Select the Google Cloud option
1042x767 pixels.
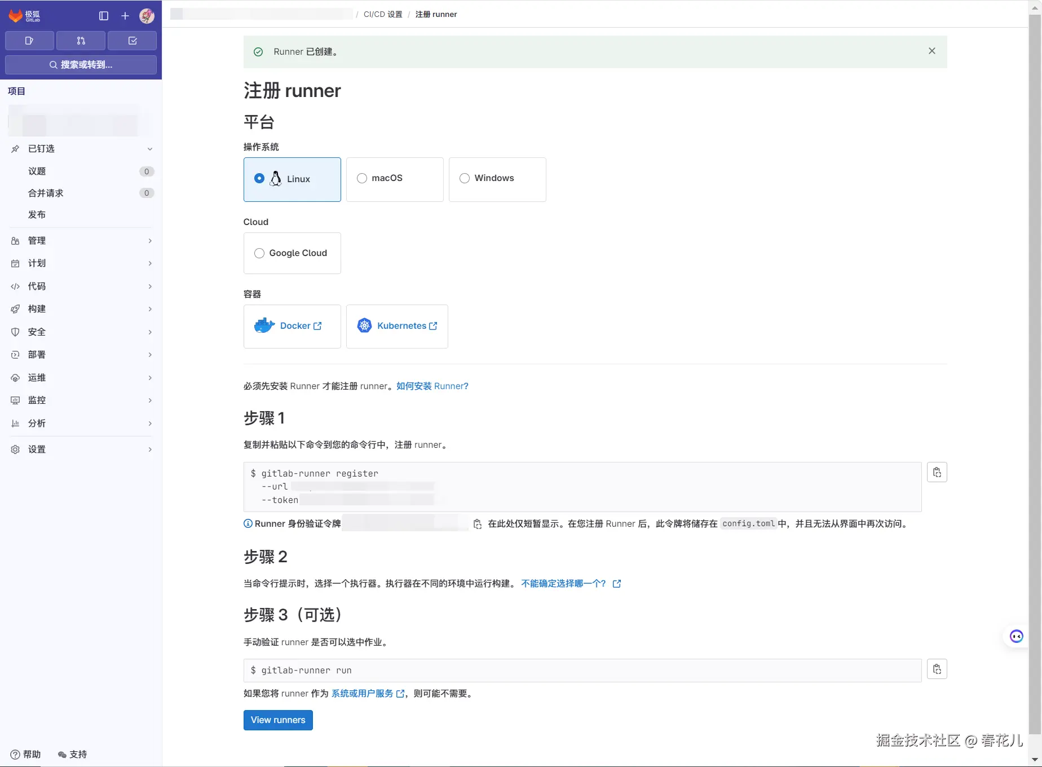(x=292, y=253)
